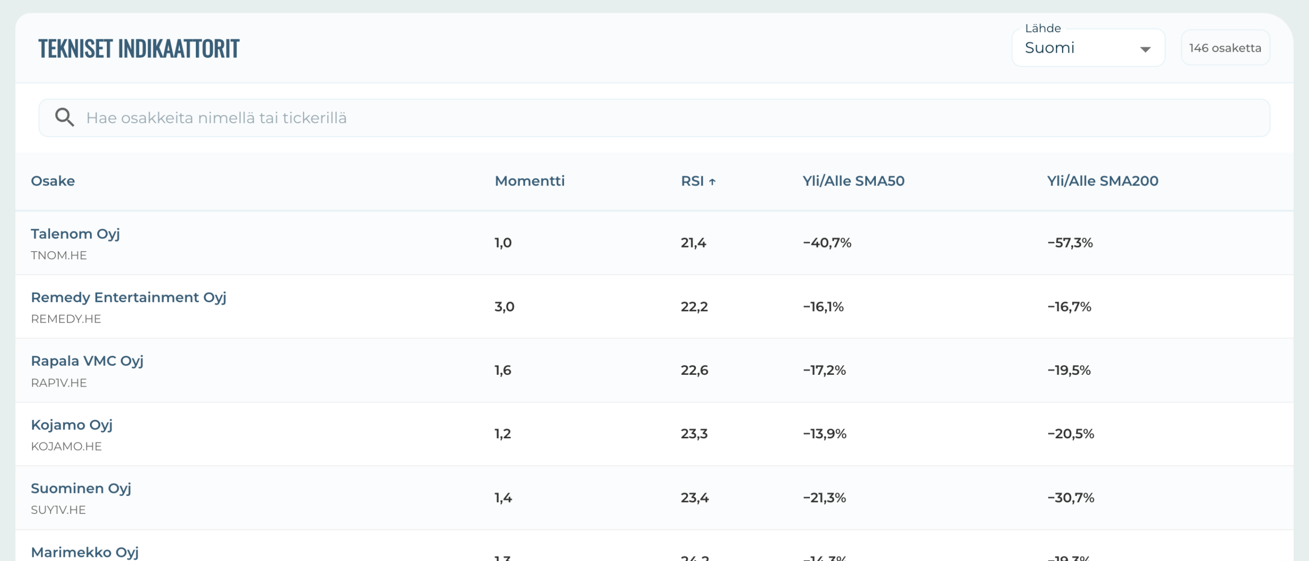
Task: Click the 146 osaketta count badge
Action: pyautogui.click(x=1225, y=48)
